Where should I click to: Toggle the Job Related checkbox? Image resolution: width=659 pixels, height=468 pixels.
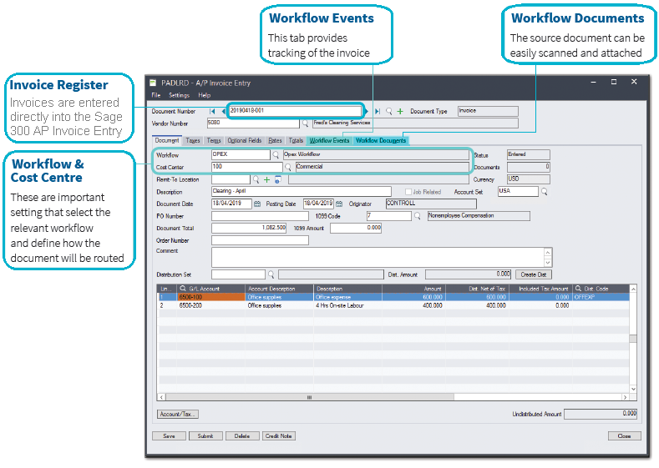point(408,192)
